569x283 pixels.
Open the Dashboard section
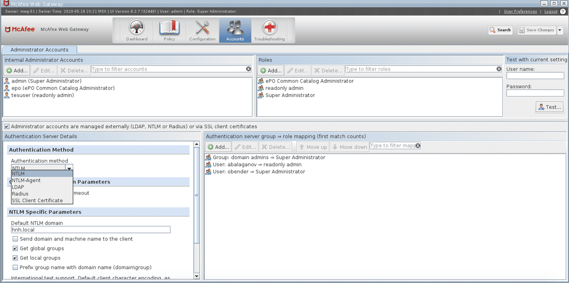point(137,30)
